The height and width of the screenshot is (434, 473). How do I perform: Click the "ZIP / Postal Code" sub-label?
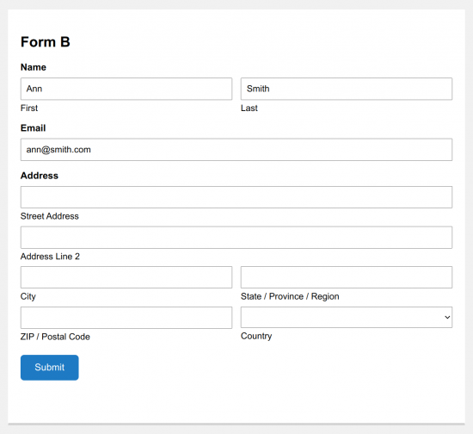(55, 337)
